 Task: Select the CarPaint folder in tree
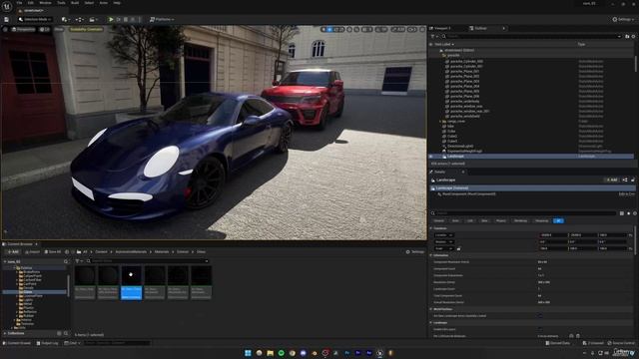[30, 283]
